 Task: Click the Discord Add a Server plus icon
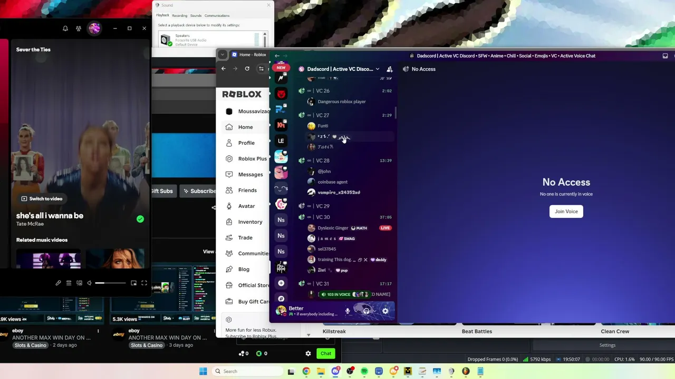(281, 283)
